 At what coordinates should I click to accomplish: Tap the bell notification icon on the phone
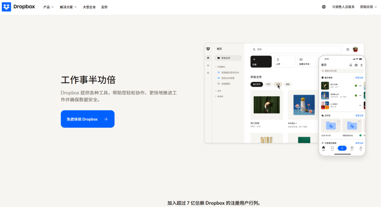[350, 65]
